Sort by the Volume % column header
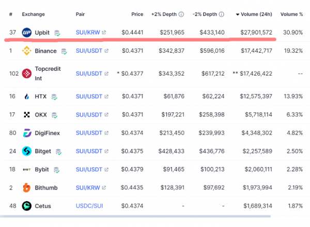The height and width of the screenshot is (227, 310). coord(292,13)
